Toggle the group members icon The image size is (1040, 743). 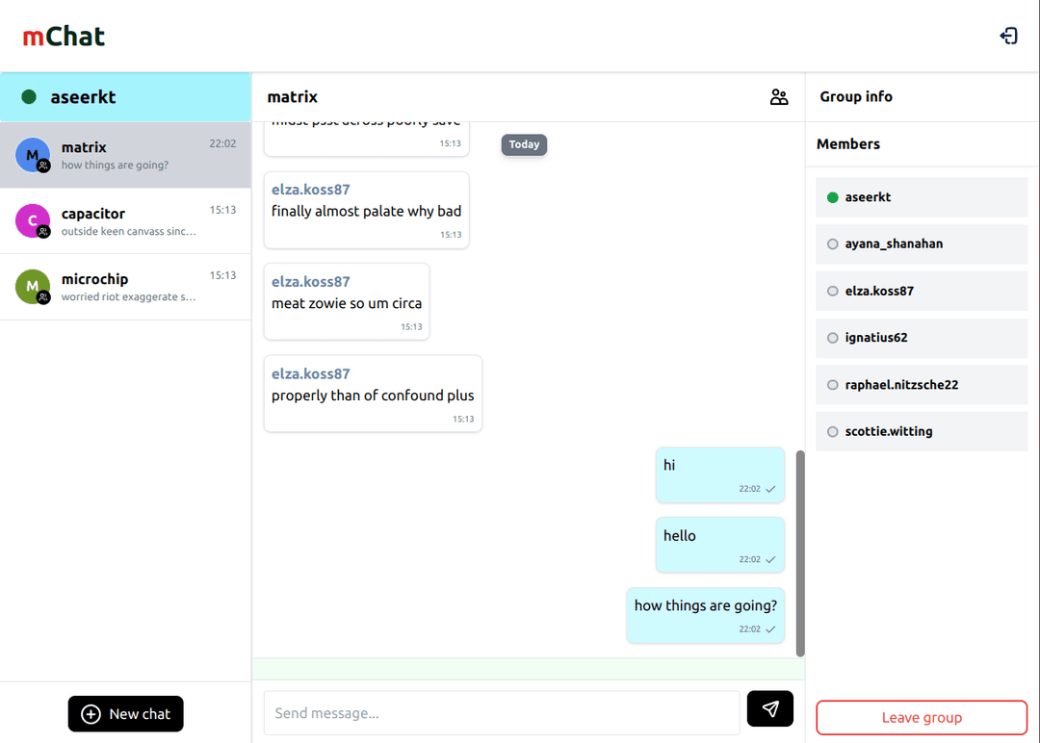[x=779, y=97]
